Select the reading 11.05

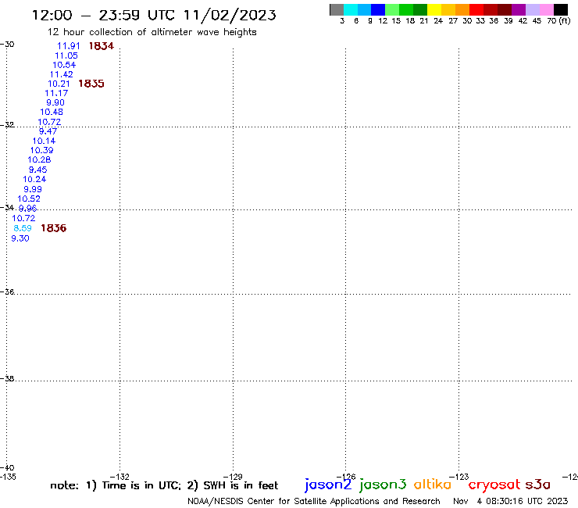tap(66, 55)
